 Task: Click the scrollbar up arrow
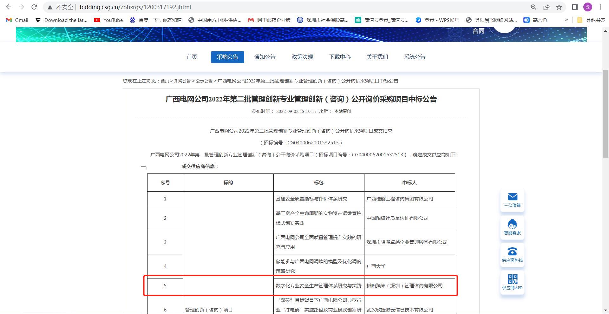click(x=606, y=31)
